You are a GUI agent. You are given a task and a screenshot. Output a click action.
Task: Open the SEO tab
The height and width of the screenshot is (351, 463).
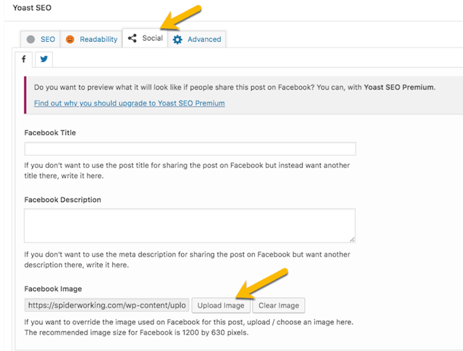coord(41,39)
